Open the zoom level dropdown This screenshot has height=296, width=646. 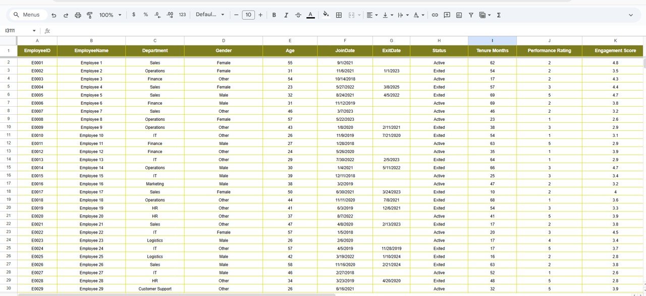tap(107, 15)
